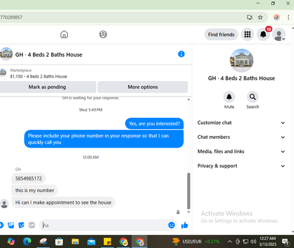Click network tray icon
This screenshot has width=294, height=248.
245,242
